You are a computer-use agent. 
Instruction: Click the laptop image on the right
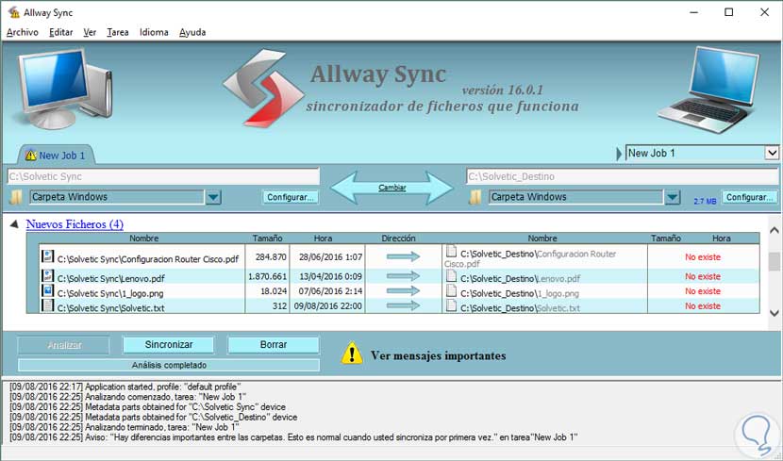point(709,90)
